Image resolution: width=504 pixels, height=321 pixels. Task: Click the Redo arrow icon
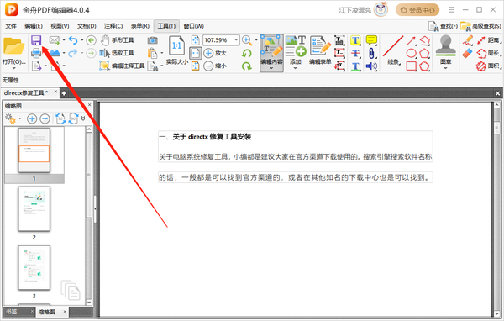[x=73, y=53]
